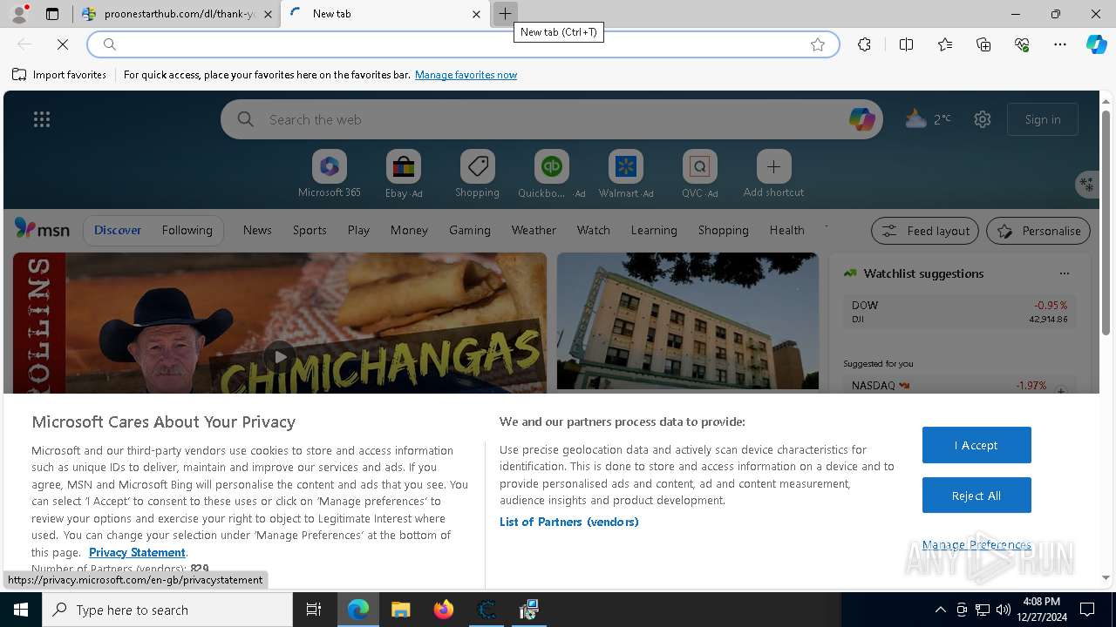Open the Shopping shortcut
The image size is (1116, 627).
coord(477,174)
